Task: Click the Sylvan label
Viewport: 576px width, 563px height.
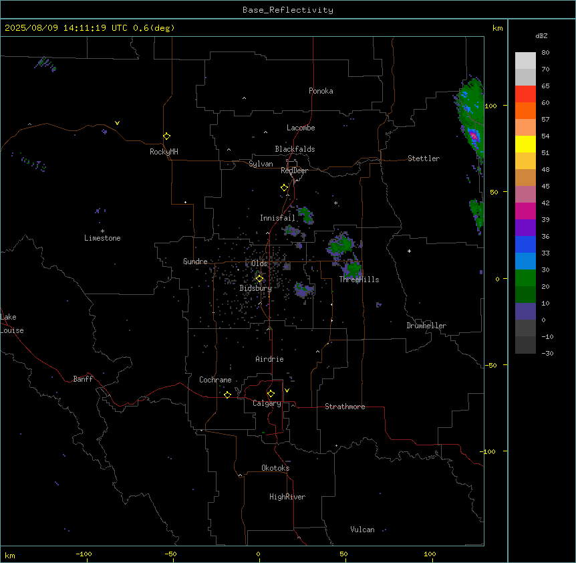Action: (x=261, y=164)
